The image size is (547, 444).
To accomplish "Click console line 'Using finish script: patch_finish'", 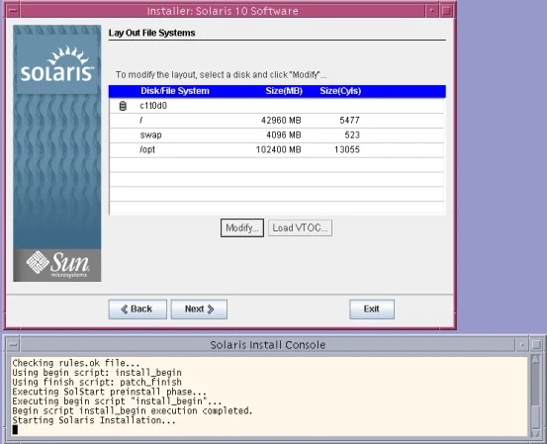I will (x=97, y=382).
